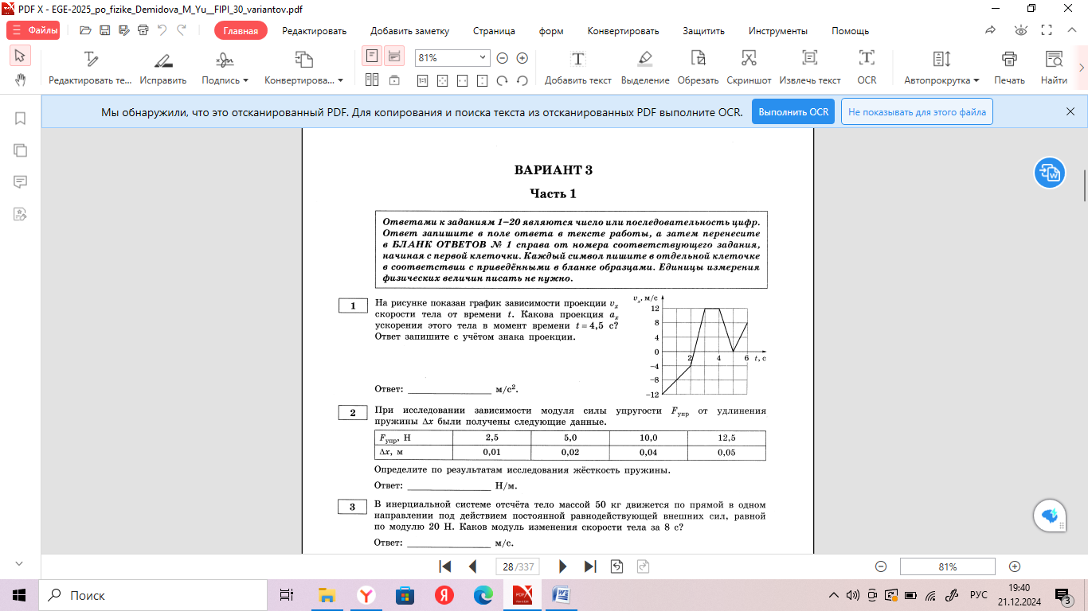Viewport: 1088px width, 611px height.
Task: Open a file with the folder icon
Action: pyautogui.click(x=85, y=30)
